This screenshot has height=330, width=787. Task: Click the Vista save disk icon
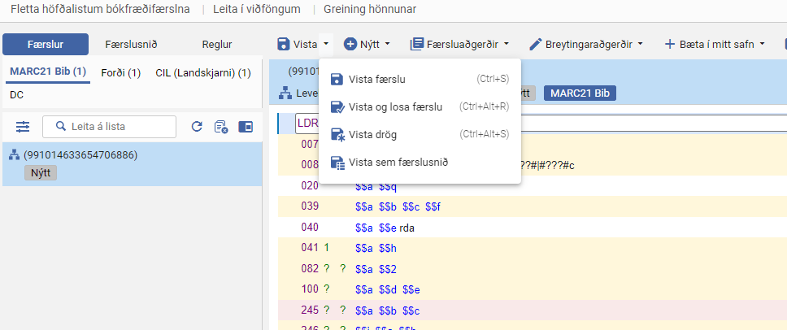(x=283, y=44)
